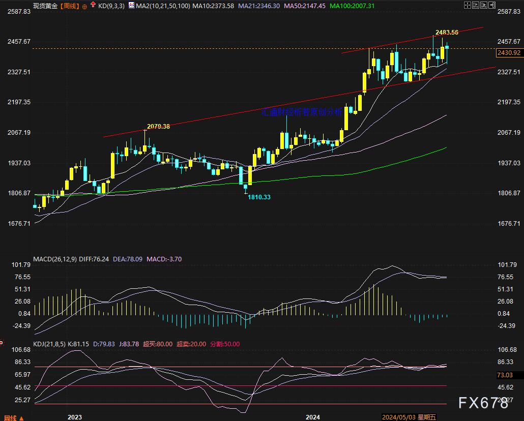Click the 2430.92 current price tag
The height and width of the screenshot is (421, 524).
pyautogui.click(x=509, y=53)
